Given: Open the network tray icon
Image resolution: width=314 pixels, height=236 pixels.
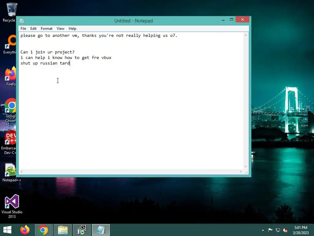Looking at the screenshot, I should point(278,230).
